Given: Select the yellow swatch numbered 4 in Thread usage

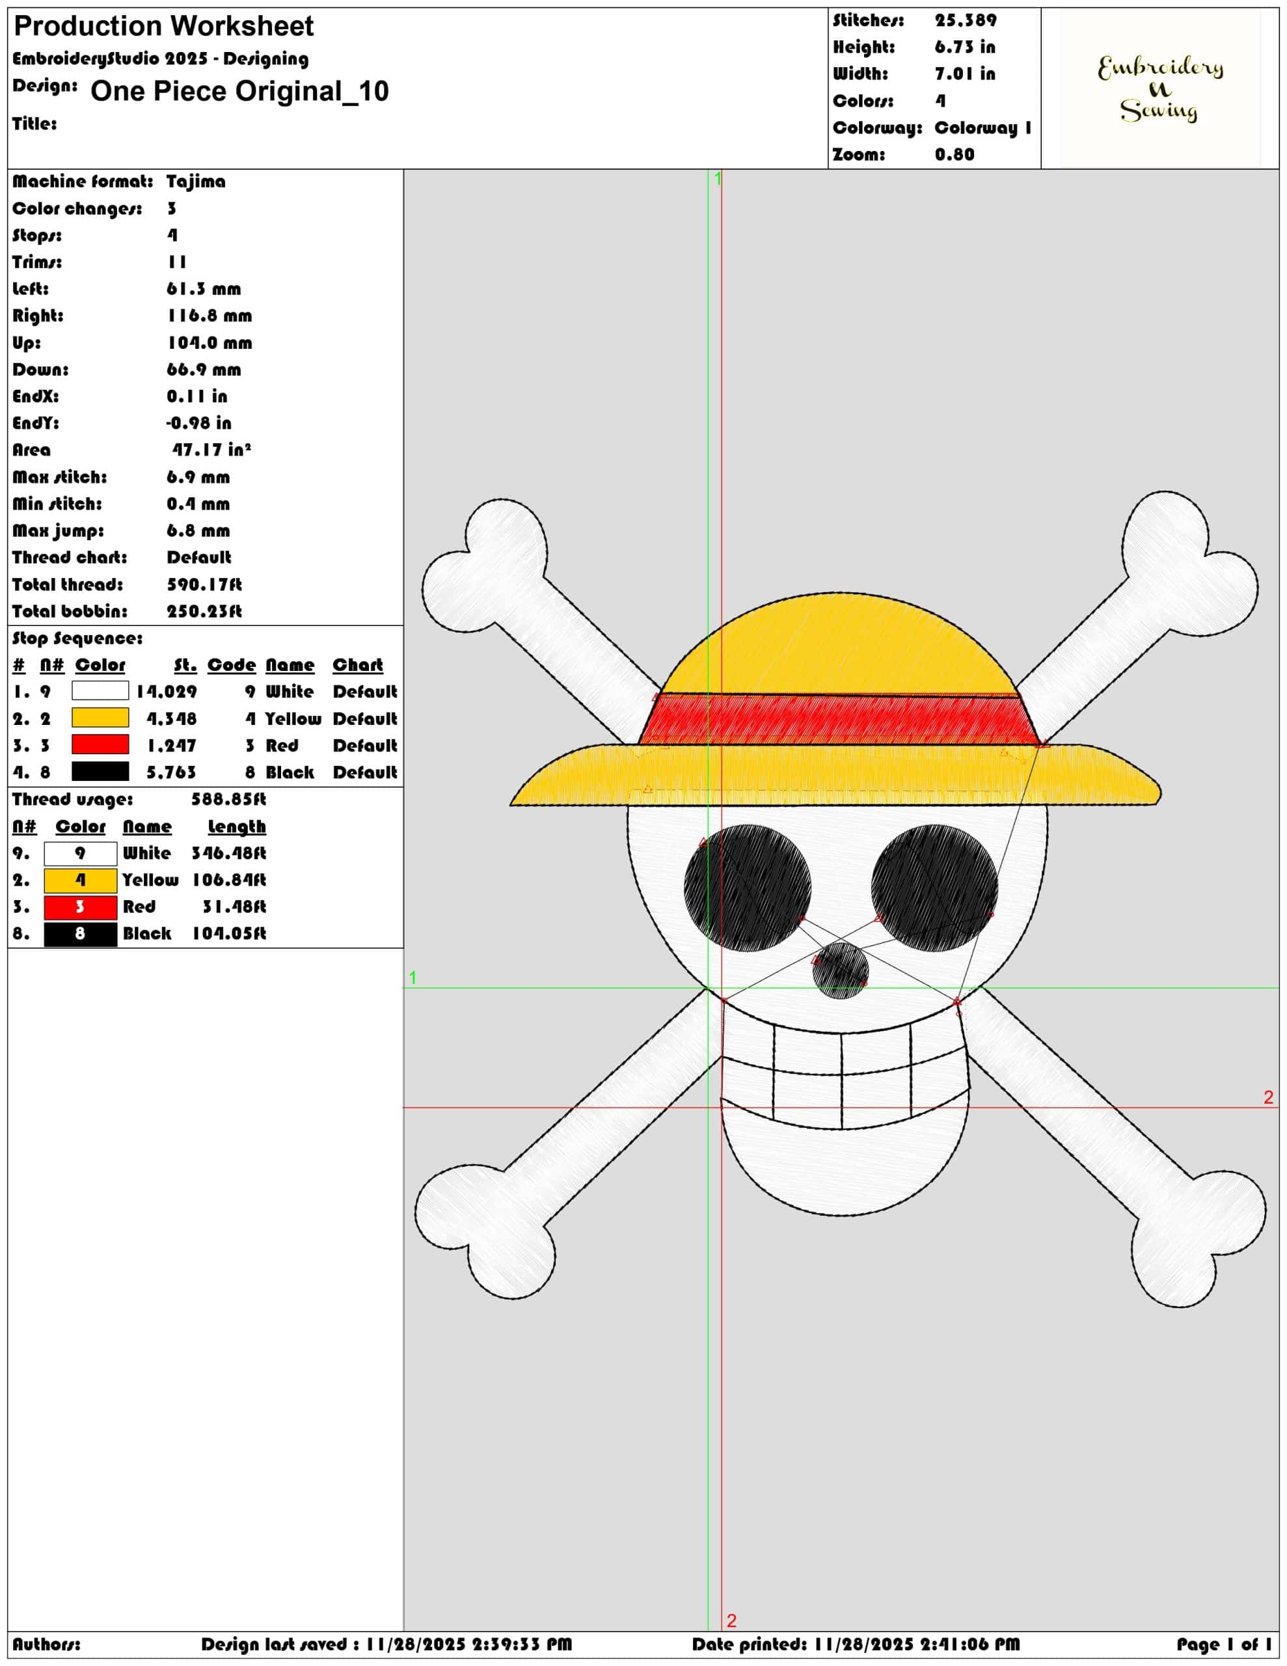Looking at the screenshot, I should [x=80, y=881].
